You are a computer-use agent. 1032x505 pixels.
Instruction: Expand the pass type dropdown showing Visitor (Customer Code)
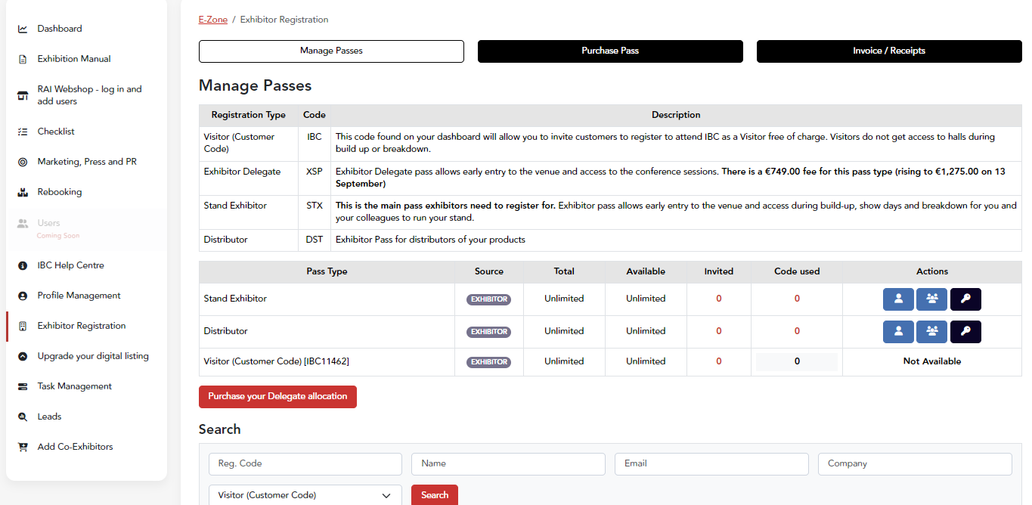(305, 494)
